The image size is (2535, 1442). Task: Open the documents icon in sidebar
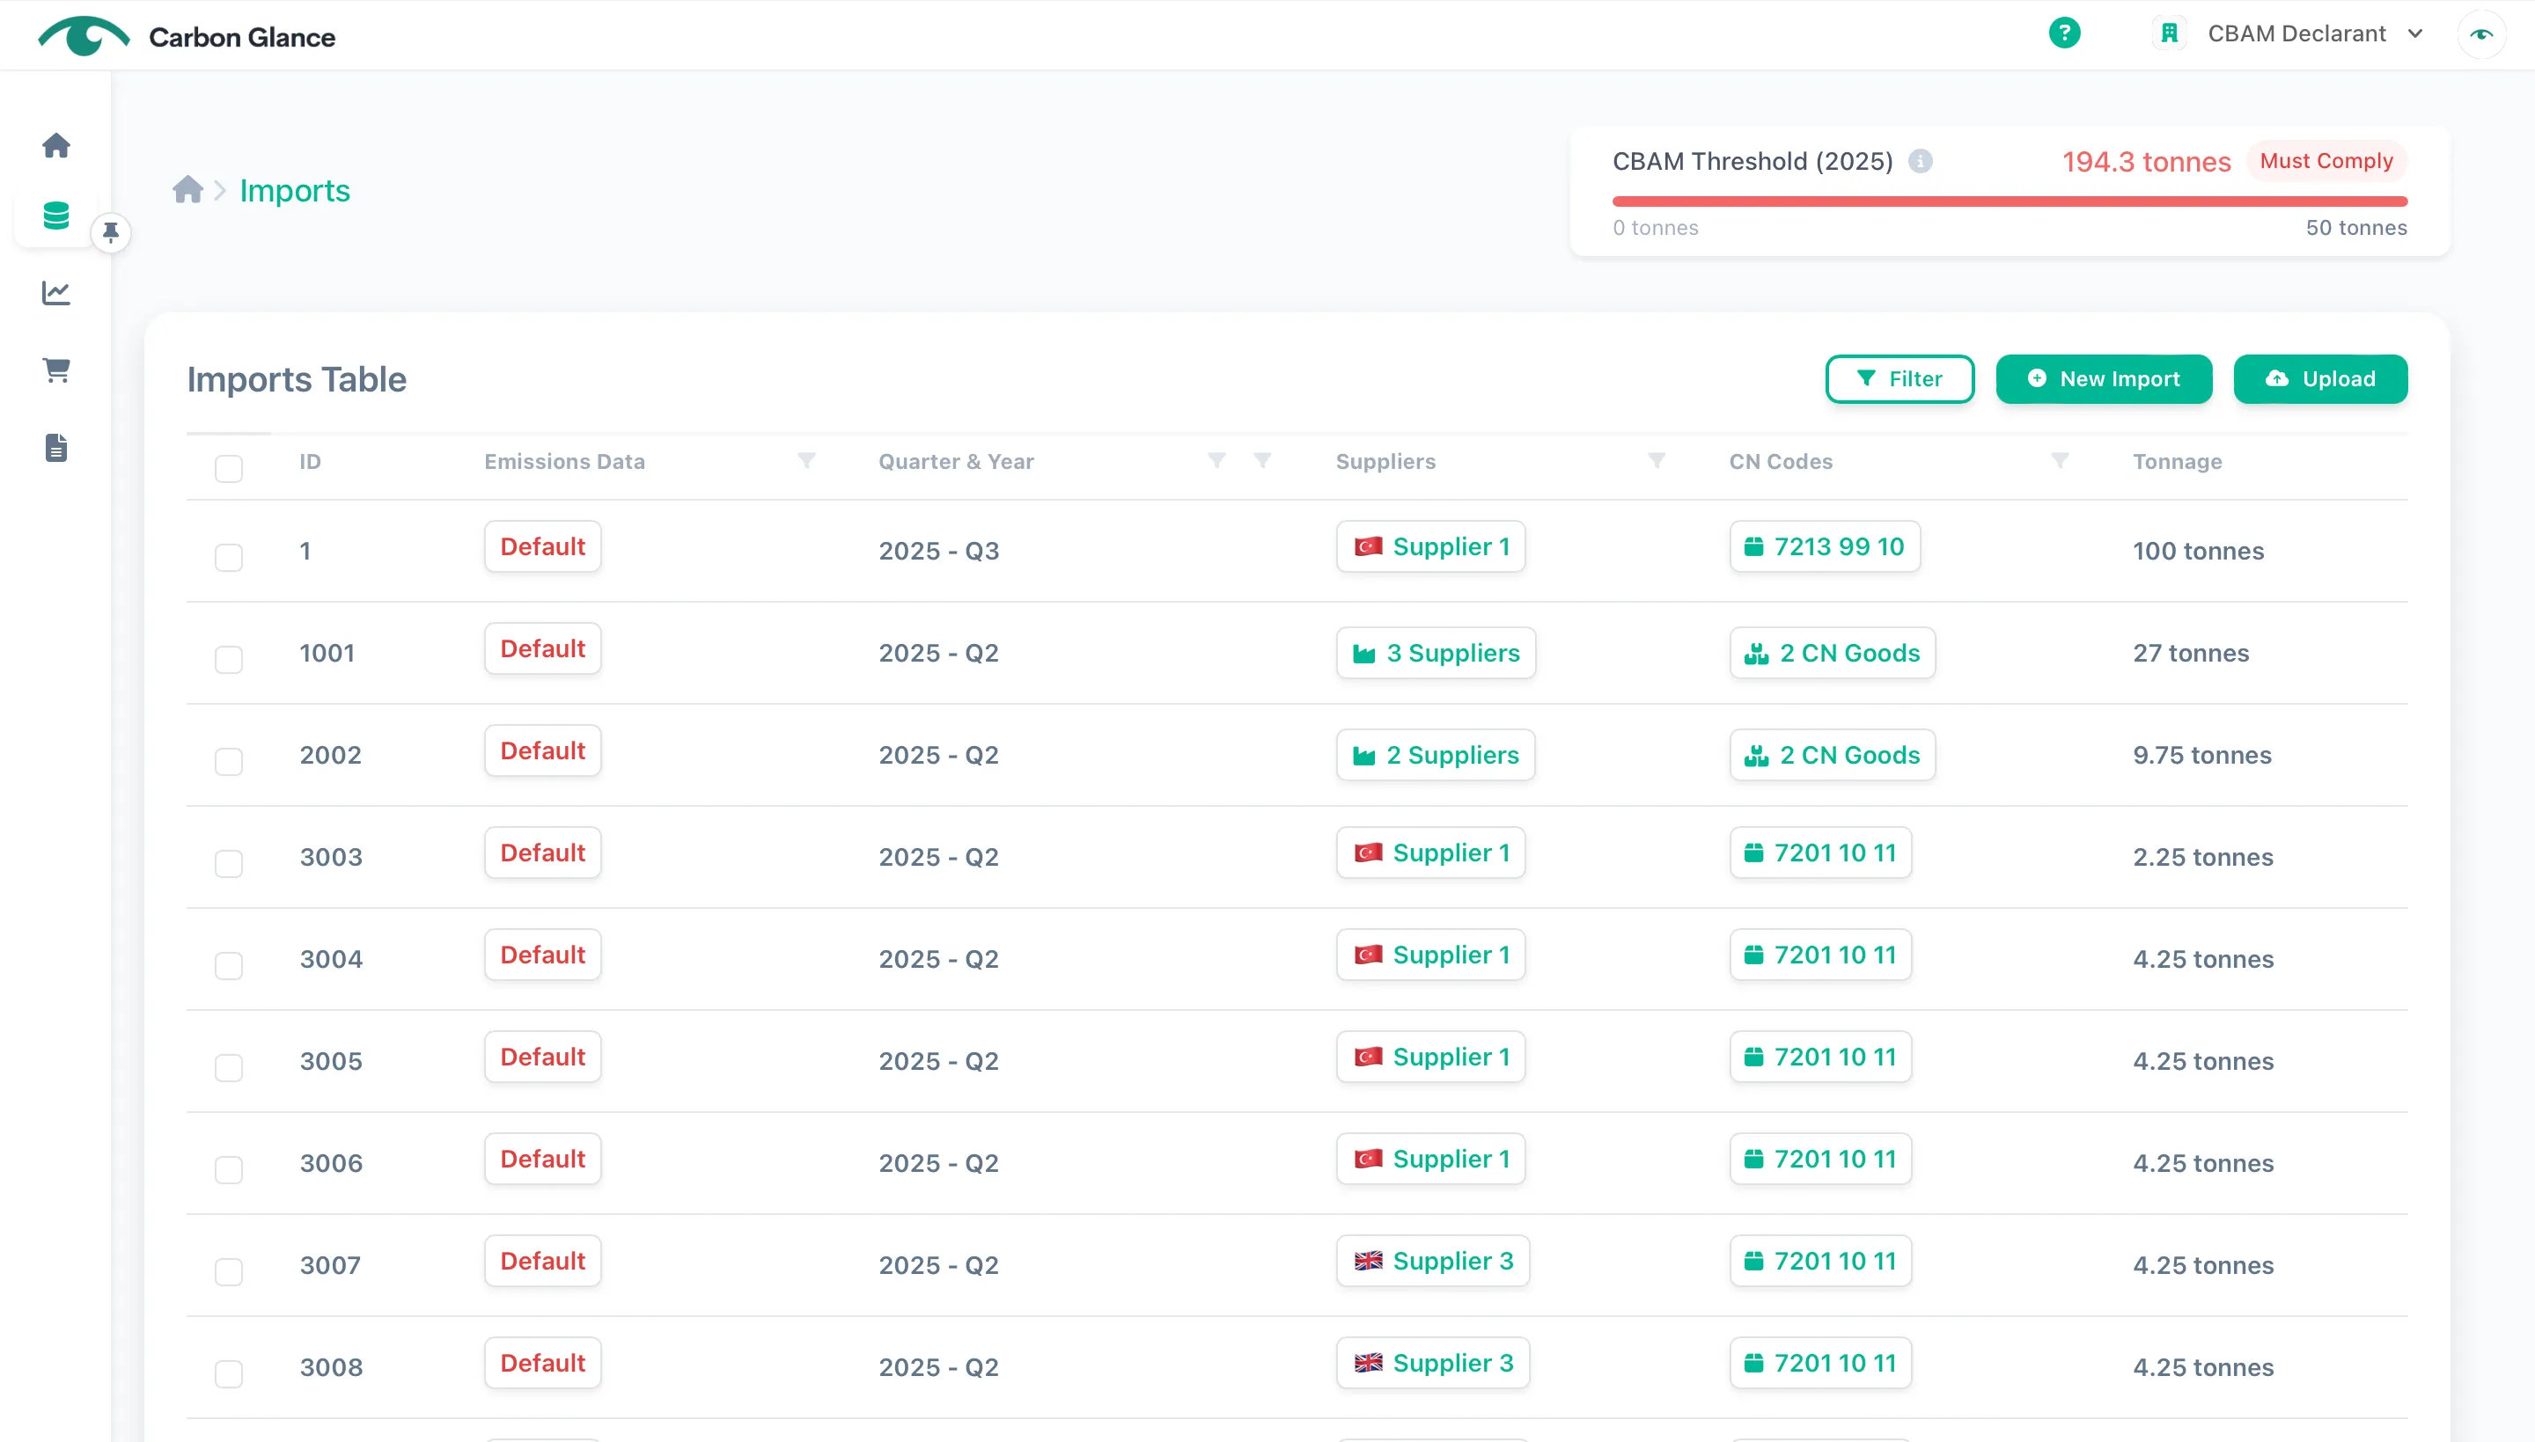click(x=56, y=448)
